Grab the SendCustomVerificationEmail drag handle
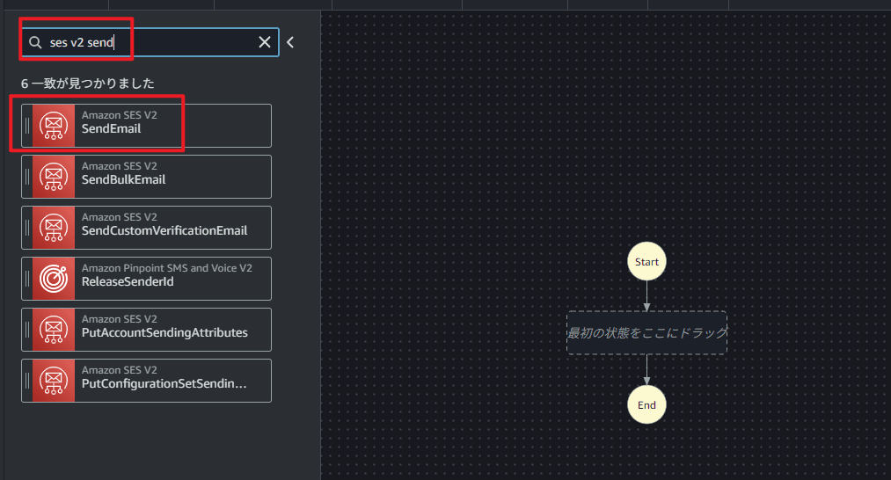The height and width of the screenshot is (480, 891). coord(26,228)
